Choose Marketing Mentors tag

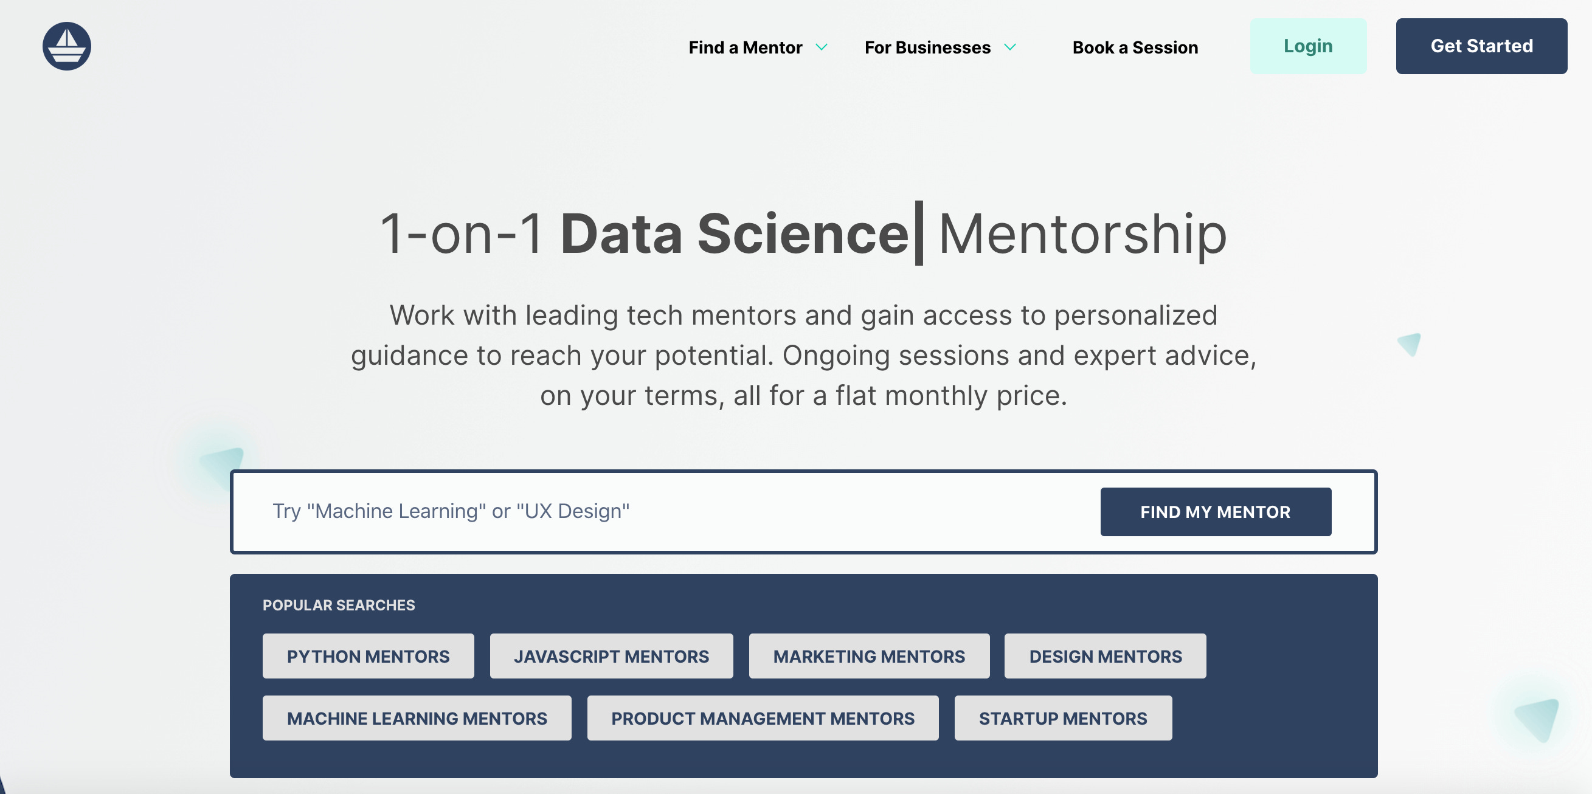click(x=868, y=656)
